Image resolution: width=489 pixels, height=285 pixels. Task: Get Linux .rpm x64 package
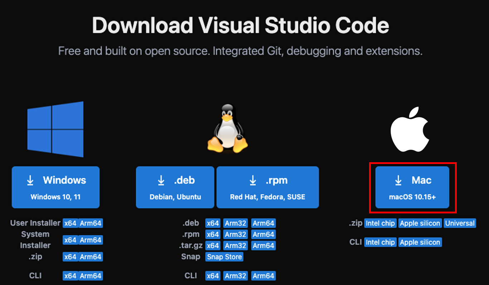tap(213, 235)
